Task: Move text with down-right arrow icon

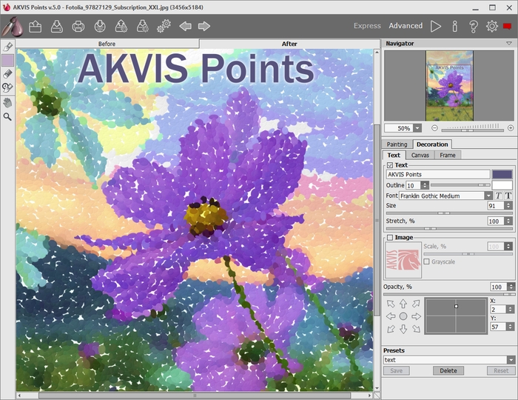Action: tap(416, 329)
